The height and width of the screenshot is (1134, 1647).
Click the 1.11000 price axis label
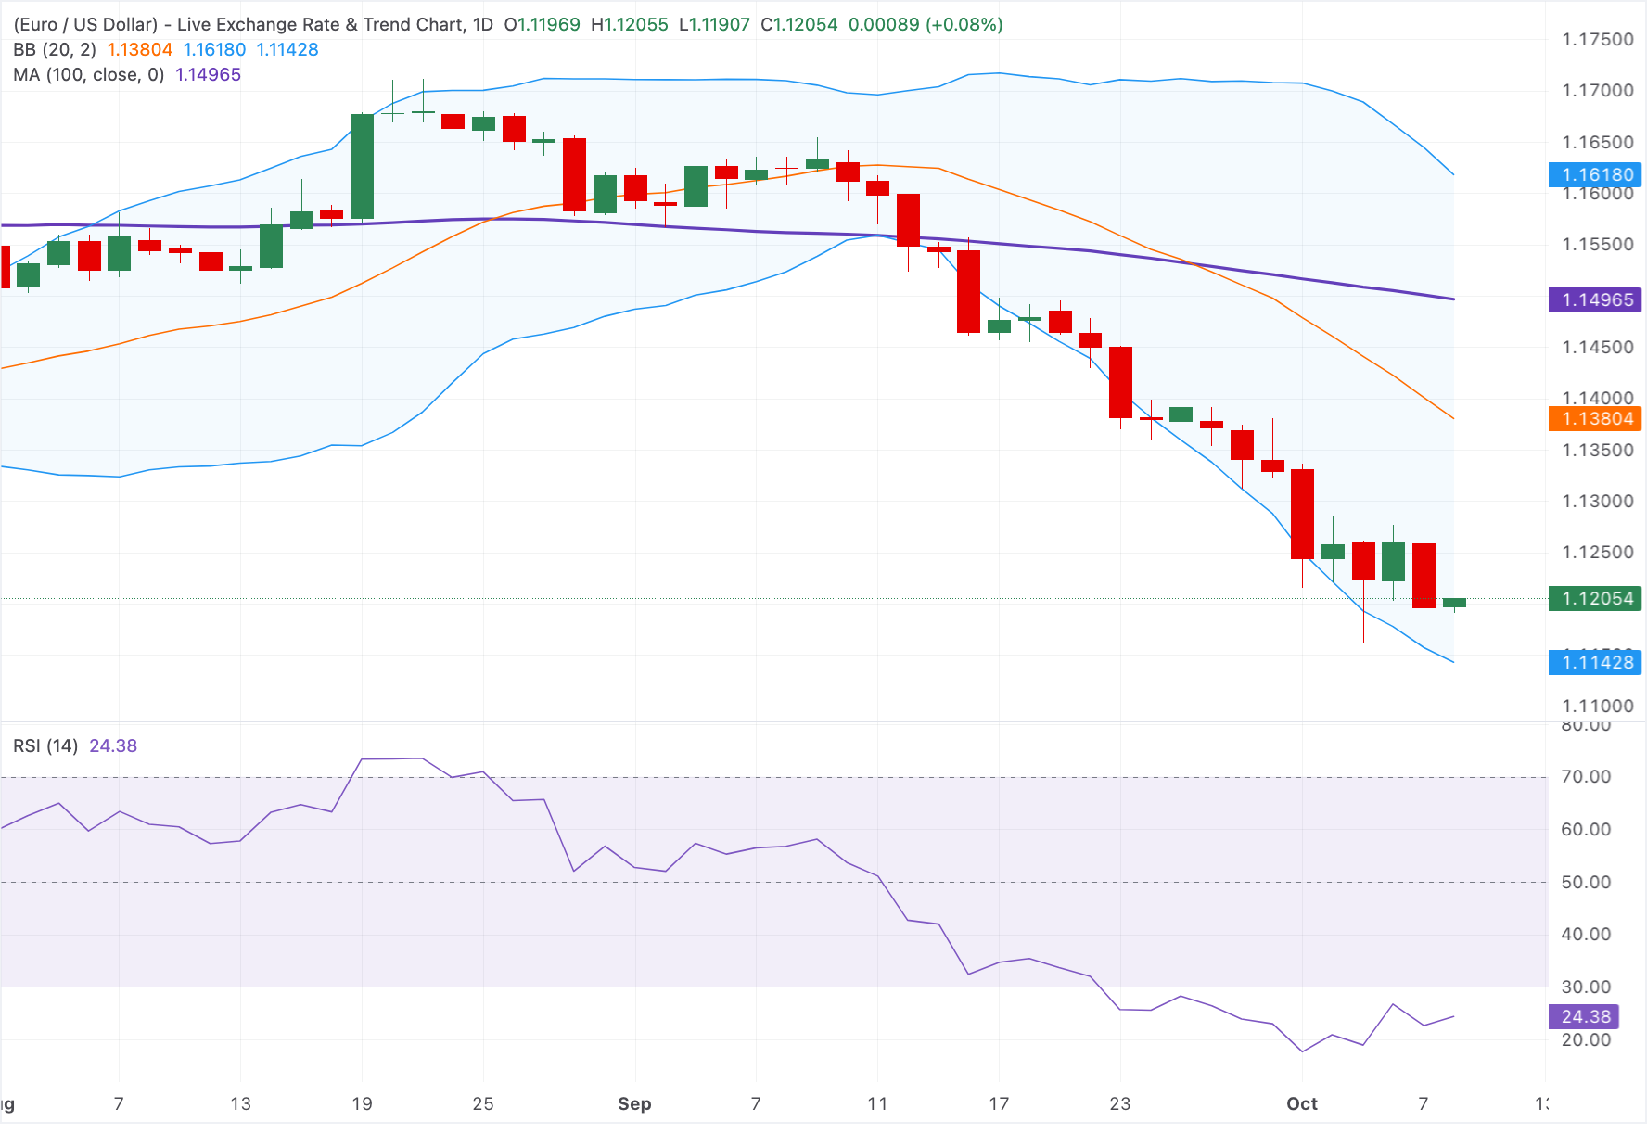[x=1598, y=707]
